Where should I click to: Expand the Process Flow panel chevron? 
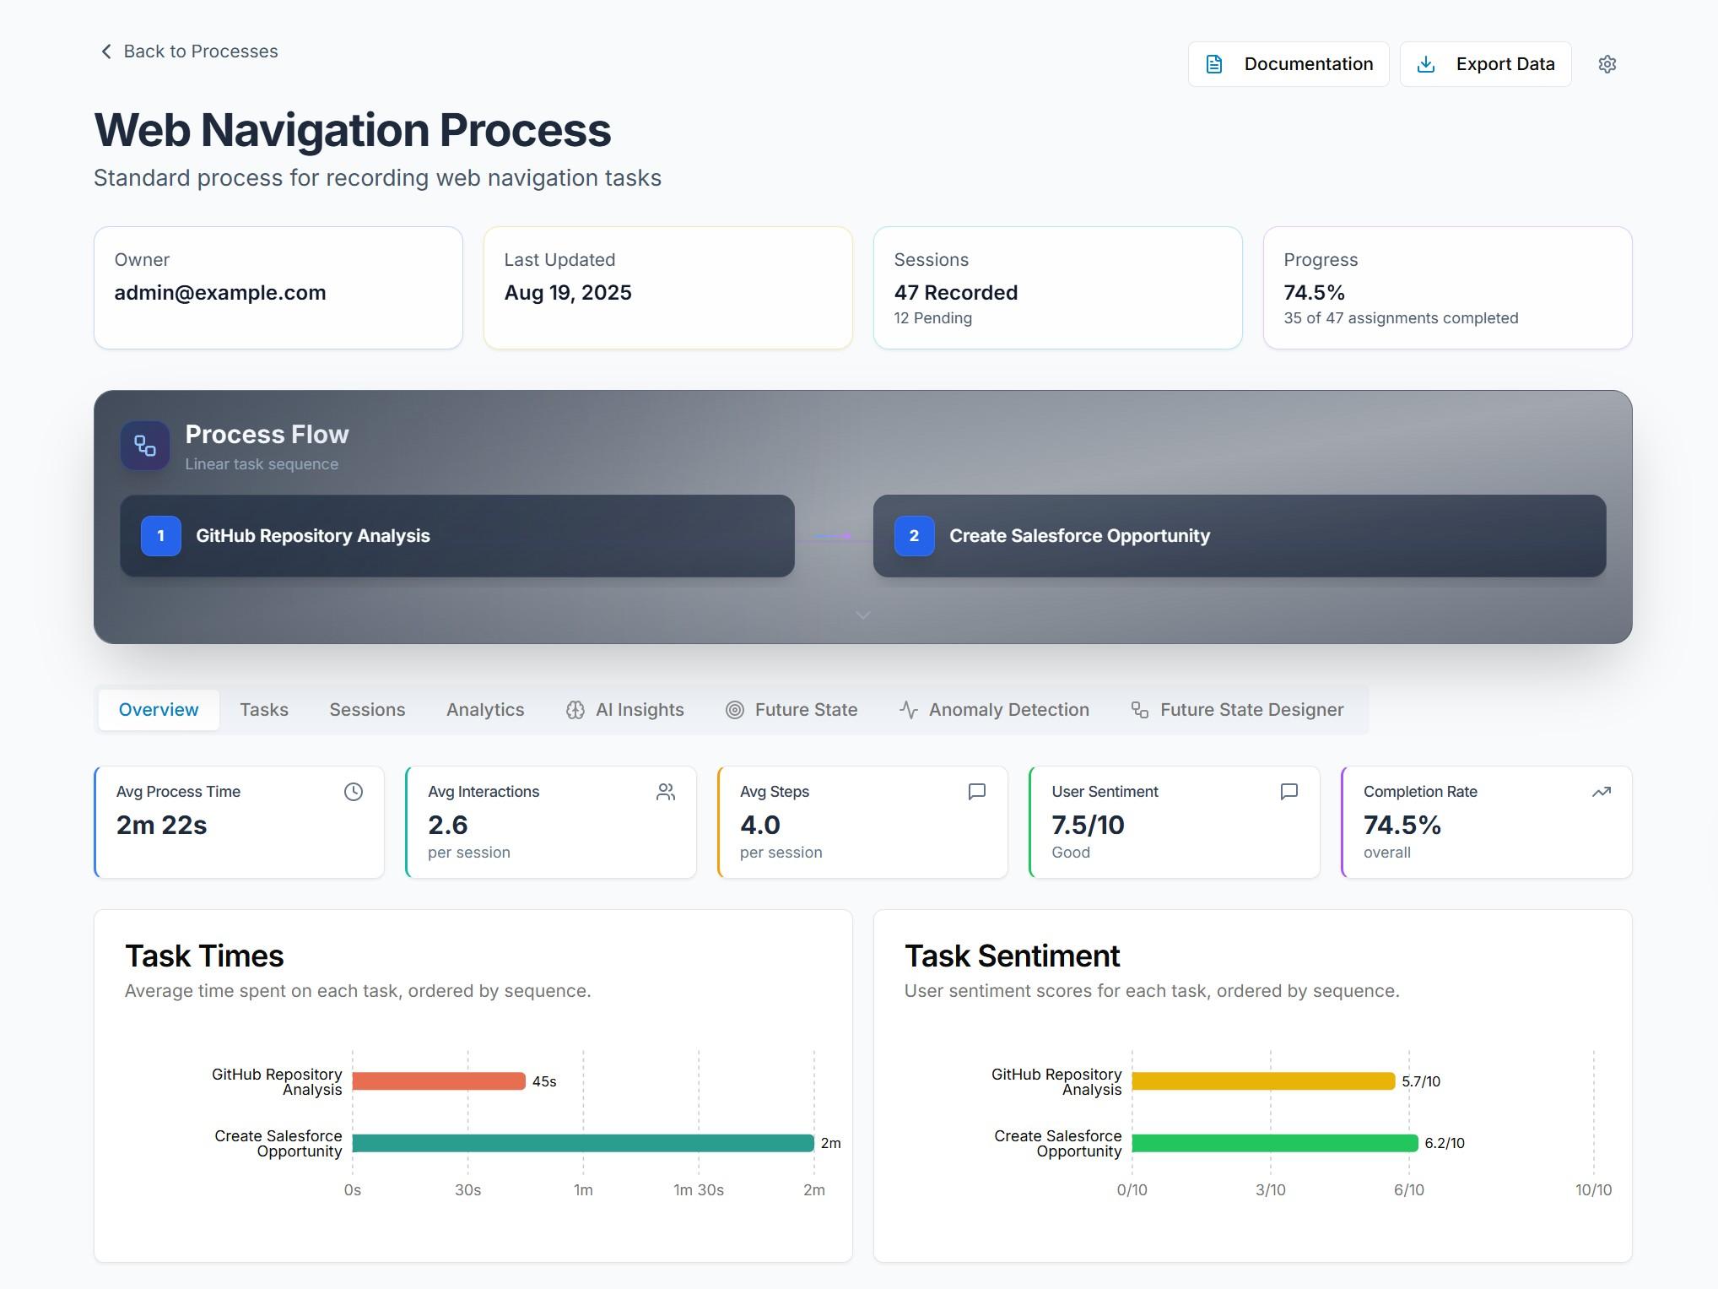(862, 615)
